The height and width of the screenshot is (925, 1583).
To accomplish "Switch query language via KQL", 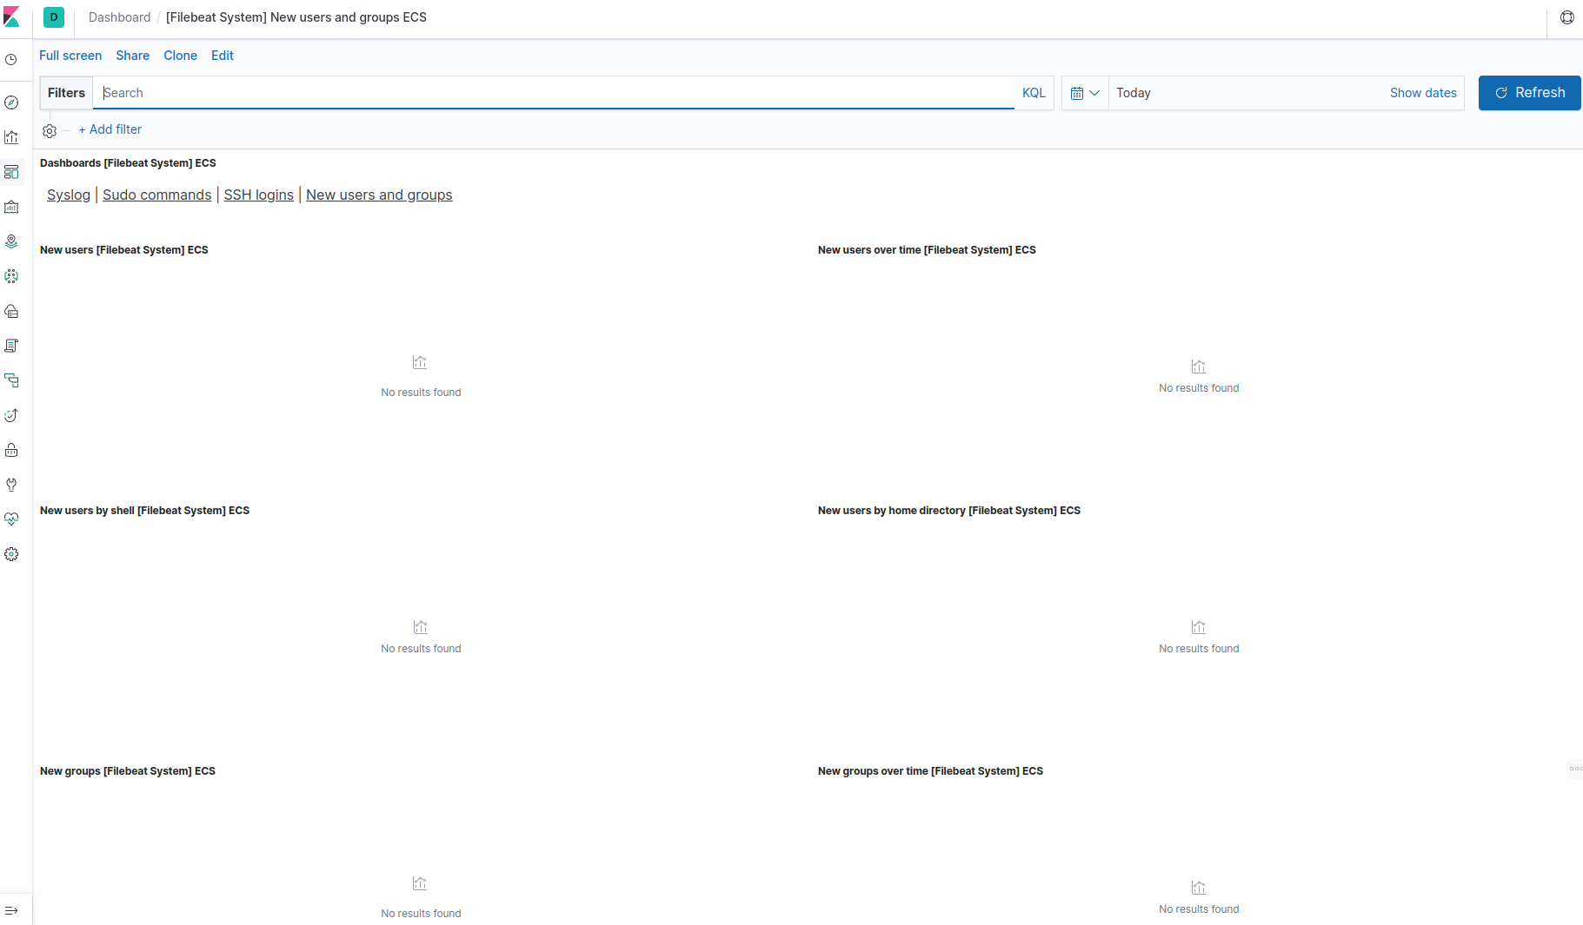I will click(x=1034, y=93).
